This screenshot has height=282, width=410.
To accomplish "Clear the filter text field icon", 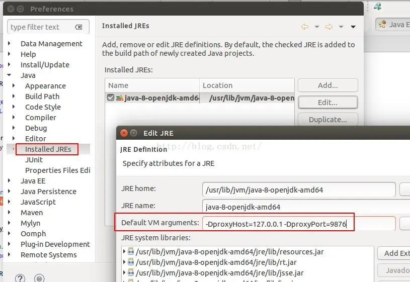I will click(78, 27).
